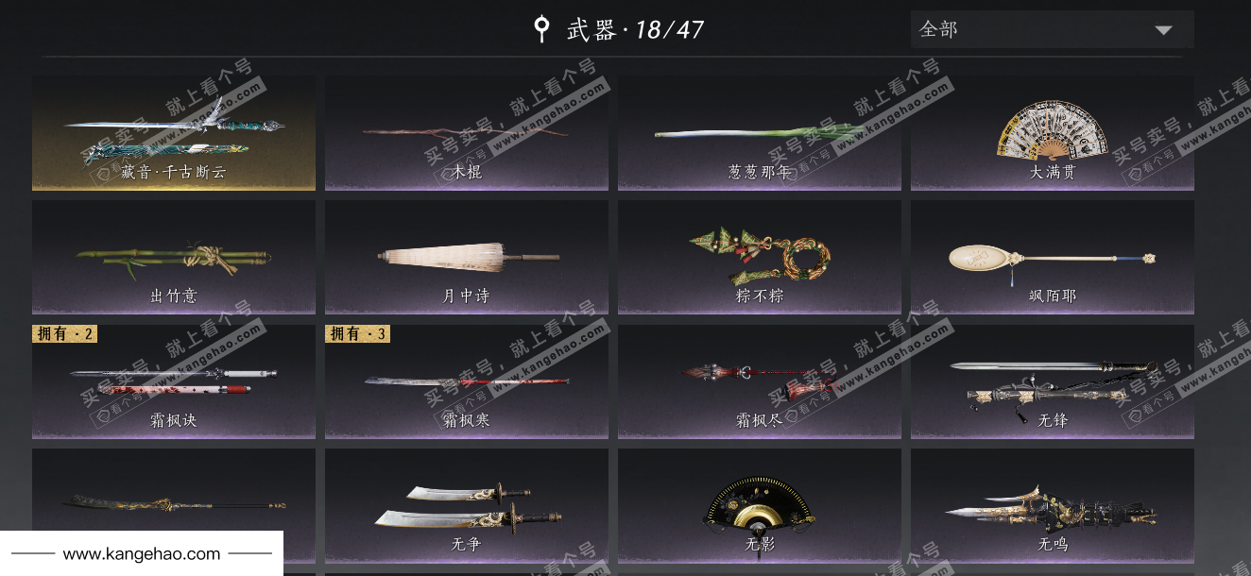Viewport: 1251px width, 576px height.
Task: Choose the 葱葱那年 green onion weapon
Action: coord(760,133)
